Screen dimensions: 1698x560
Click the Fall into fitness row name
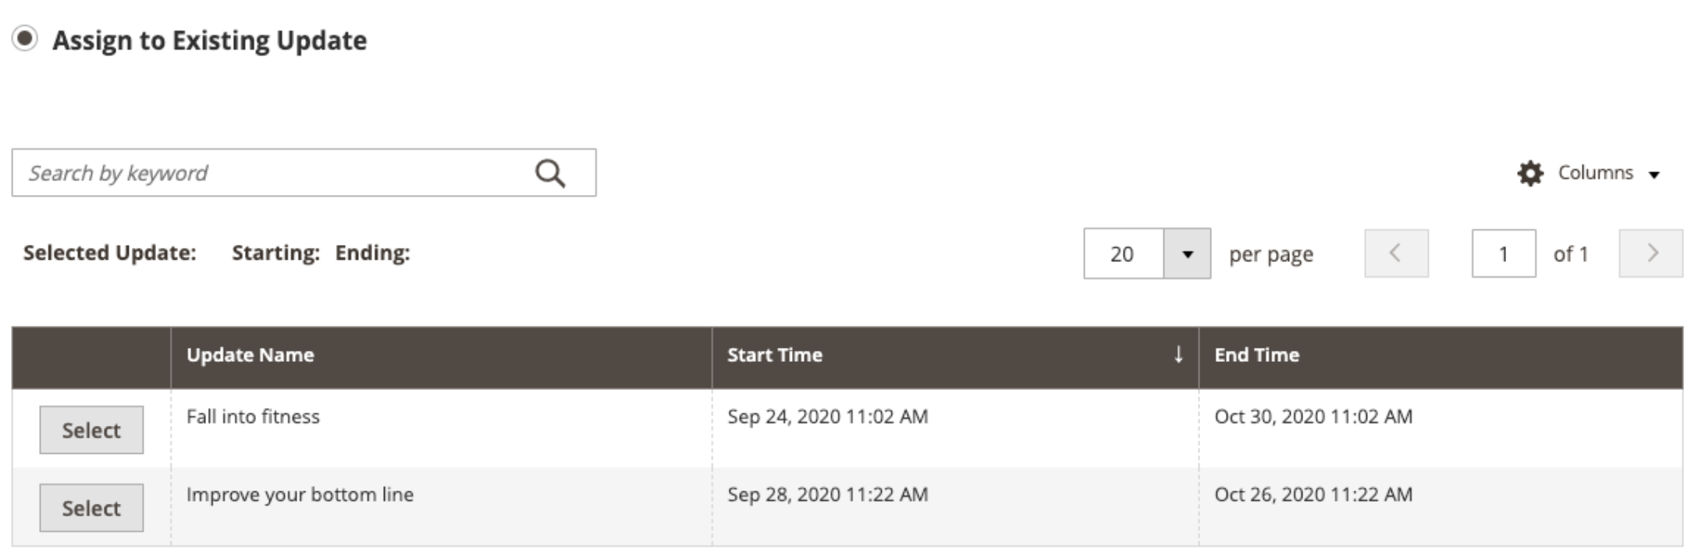pyautogui.click(x=253, y=416)
